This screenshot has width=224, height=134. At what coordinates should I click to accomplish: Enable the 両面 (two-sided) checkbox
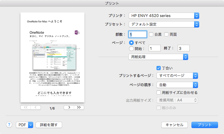(x=166, y=34)
